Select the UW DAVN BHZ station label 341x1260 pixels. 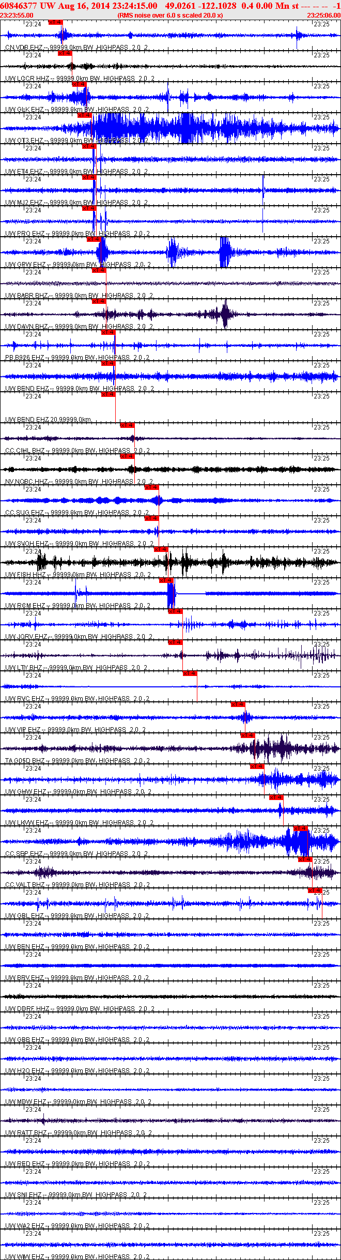pyautogui.click(x=79, y=327)
